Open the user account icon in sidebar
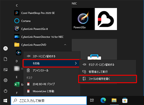 5,48
